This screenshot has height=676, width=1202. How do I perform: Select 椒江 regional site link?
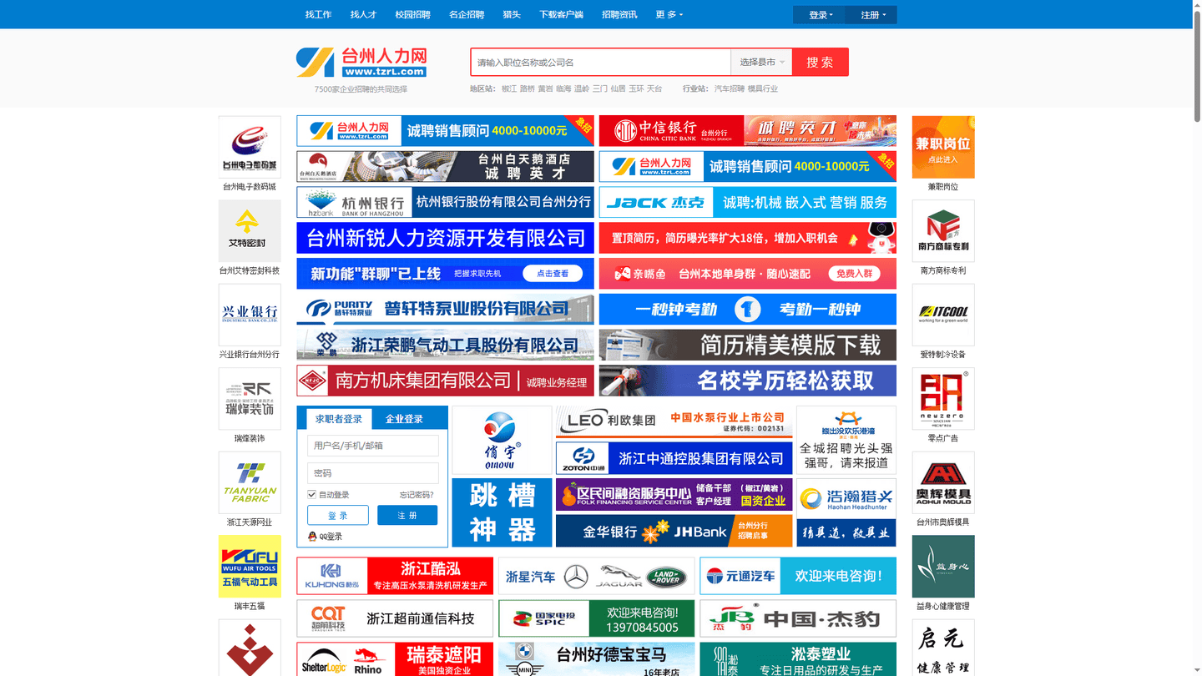click(x=509, y=88)
